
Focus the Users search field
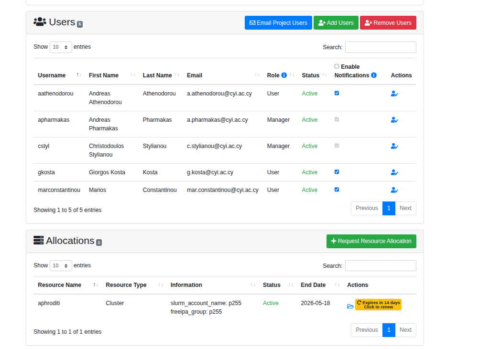[x=381, y=47]
